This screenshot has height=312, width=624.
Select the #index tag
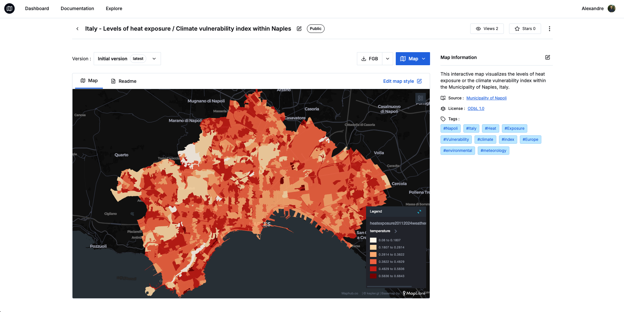(508, 140)
